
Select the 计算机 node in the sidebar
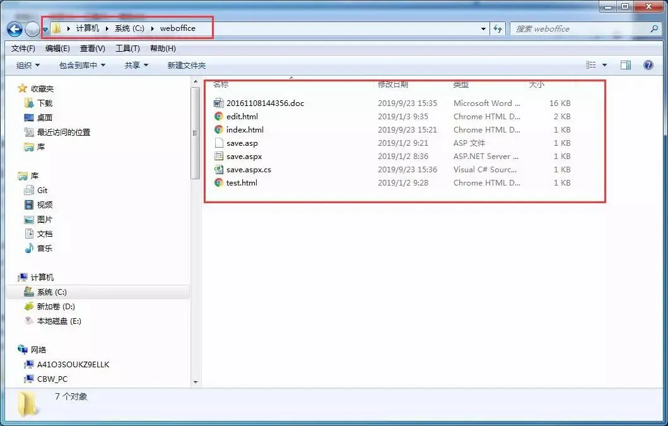click(x=42, y=277)
